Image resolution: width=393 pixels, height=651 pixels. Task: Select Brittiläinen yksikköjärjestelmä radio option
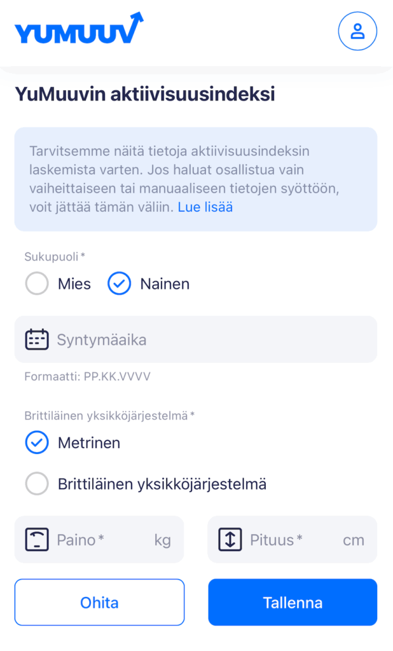(x=37, y=484)
